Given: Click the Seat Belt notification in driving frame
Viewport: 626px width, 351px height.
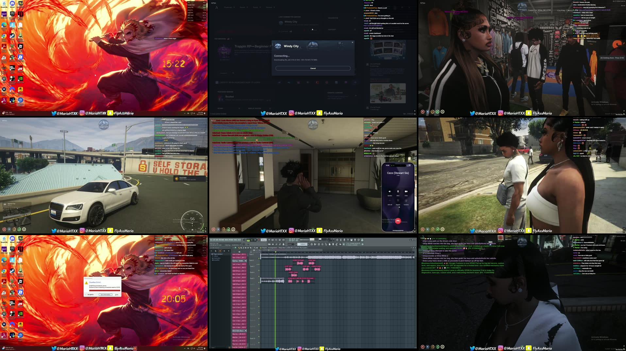Looking at the screenshot, I should [x=190, y=178].
